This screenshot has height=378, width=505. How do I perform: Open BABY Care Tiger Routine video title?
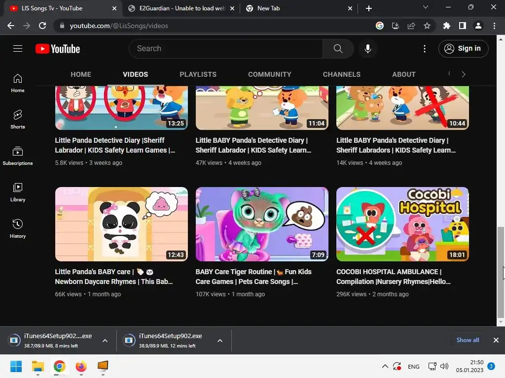tap(253, 277)
